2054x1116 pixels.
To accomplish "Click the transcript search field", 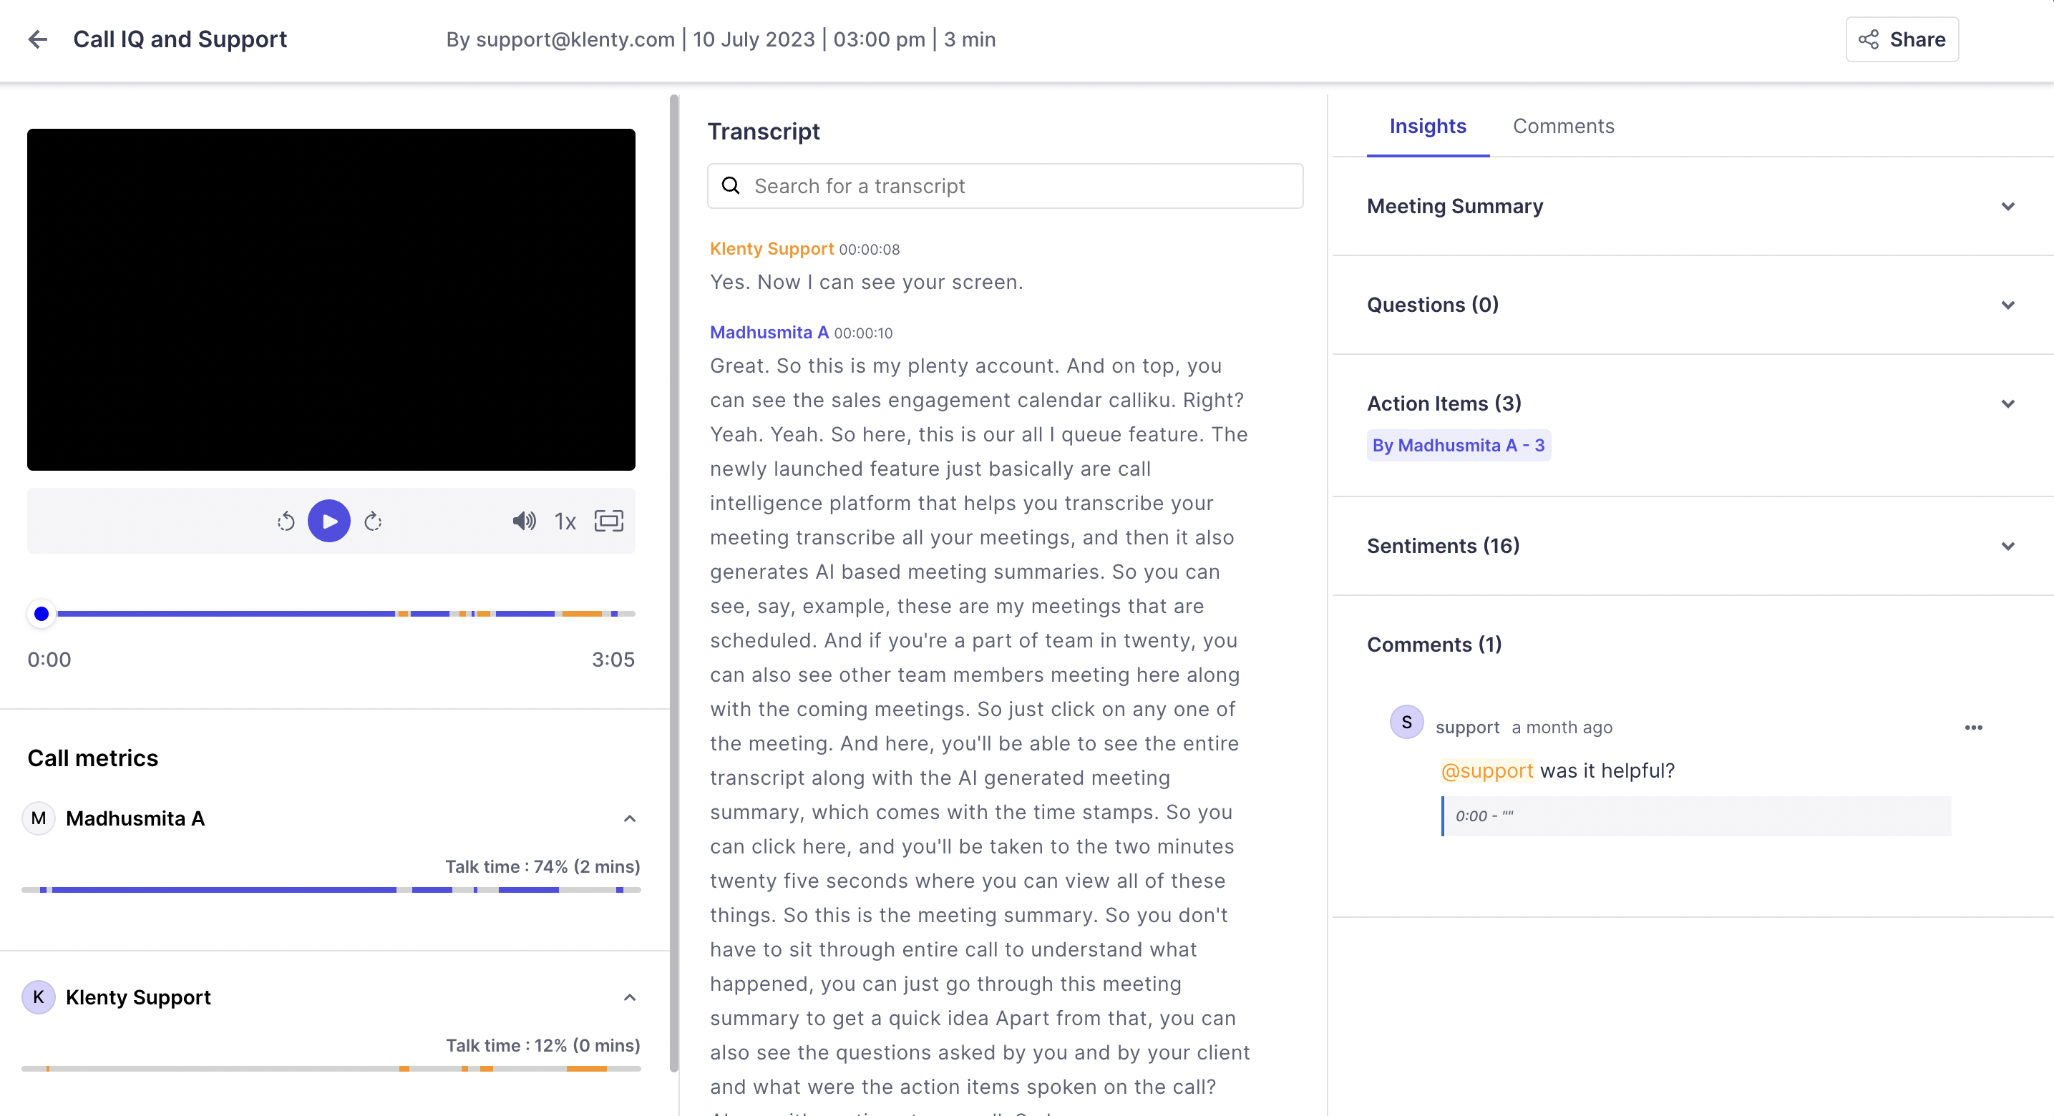I will [1005, 186].
